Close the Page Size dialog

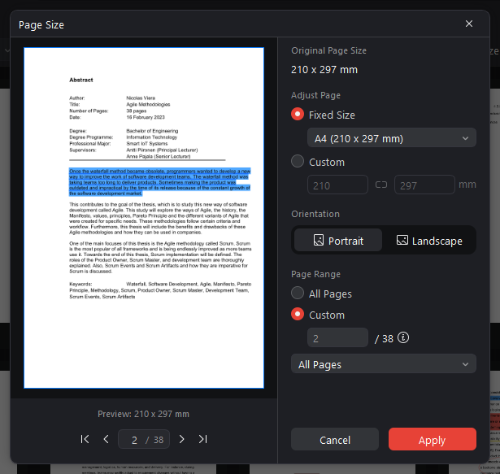point(469,24)
